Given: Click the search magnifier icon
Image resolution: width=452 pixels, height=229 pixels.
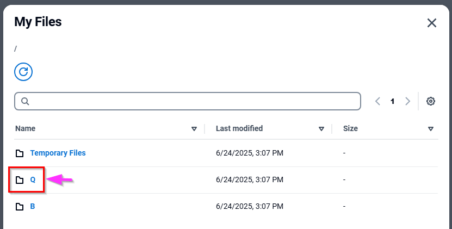Looking at the screenshot, I should (25, 101).
